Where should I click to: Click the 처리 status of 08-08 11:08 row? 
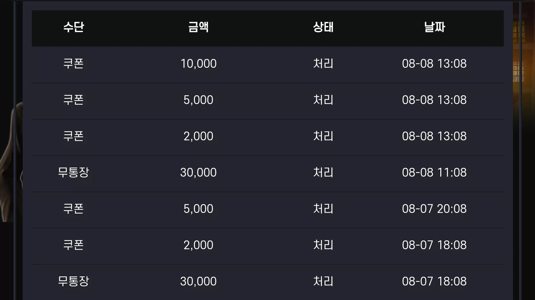tap(323, 172)
